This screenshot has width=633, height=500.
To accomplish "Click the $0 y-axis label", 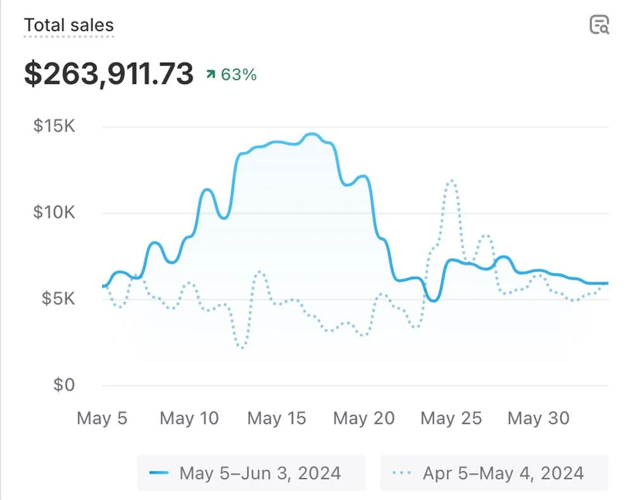I will tap(63, 385).
